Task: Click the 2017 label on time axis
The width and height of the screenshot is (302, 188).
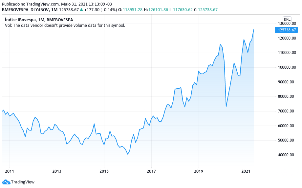Action: pyautogui.click(x=151, y=171)
